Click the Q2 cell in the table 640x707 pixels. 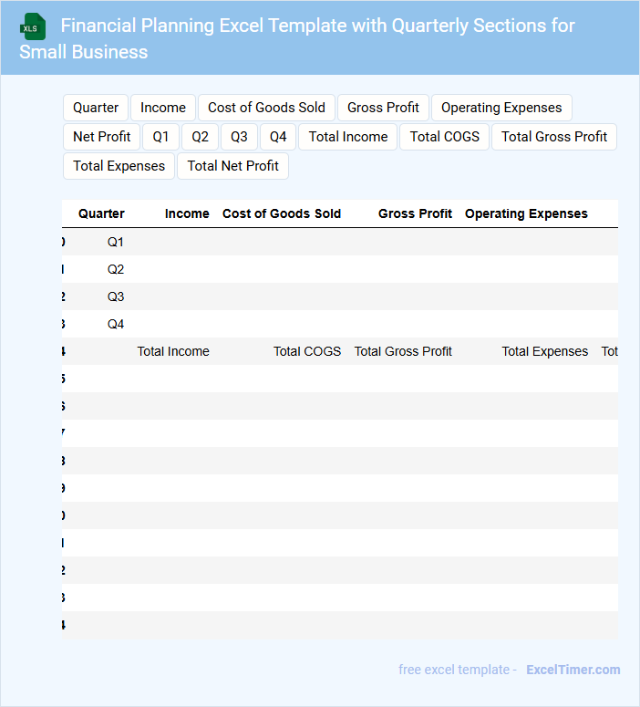116,269
